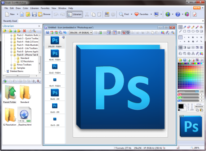Click the Ps preview thumbnail in right panel
This screenshot has width=206, height=151.
coord(191,126)
